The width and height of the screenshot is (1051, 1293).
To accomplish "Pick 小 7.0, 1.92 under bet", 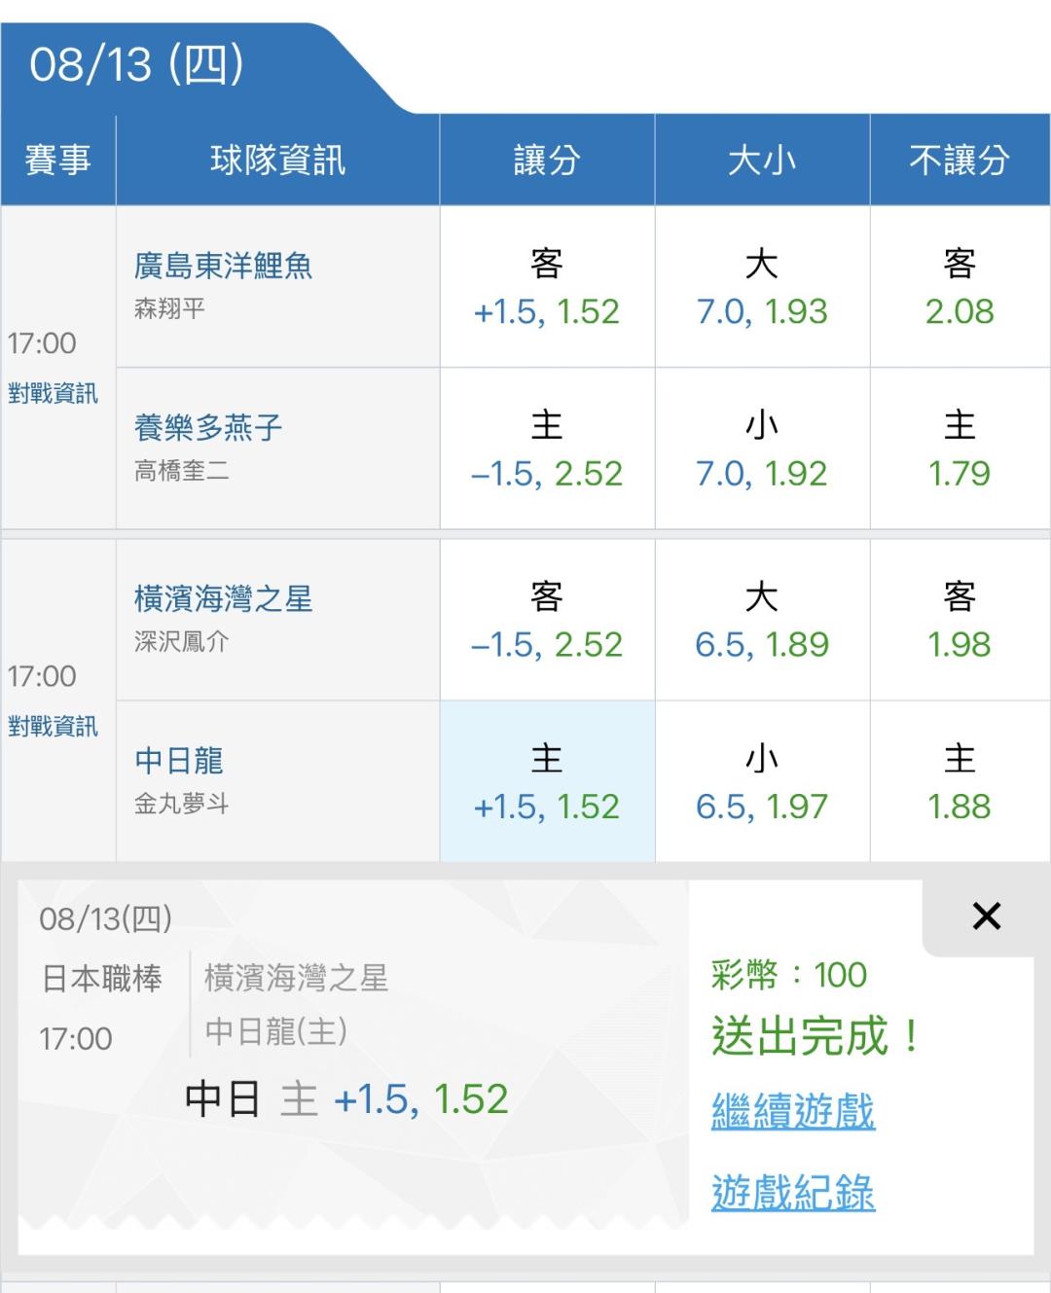I will tap(762, 449).
